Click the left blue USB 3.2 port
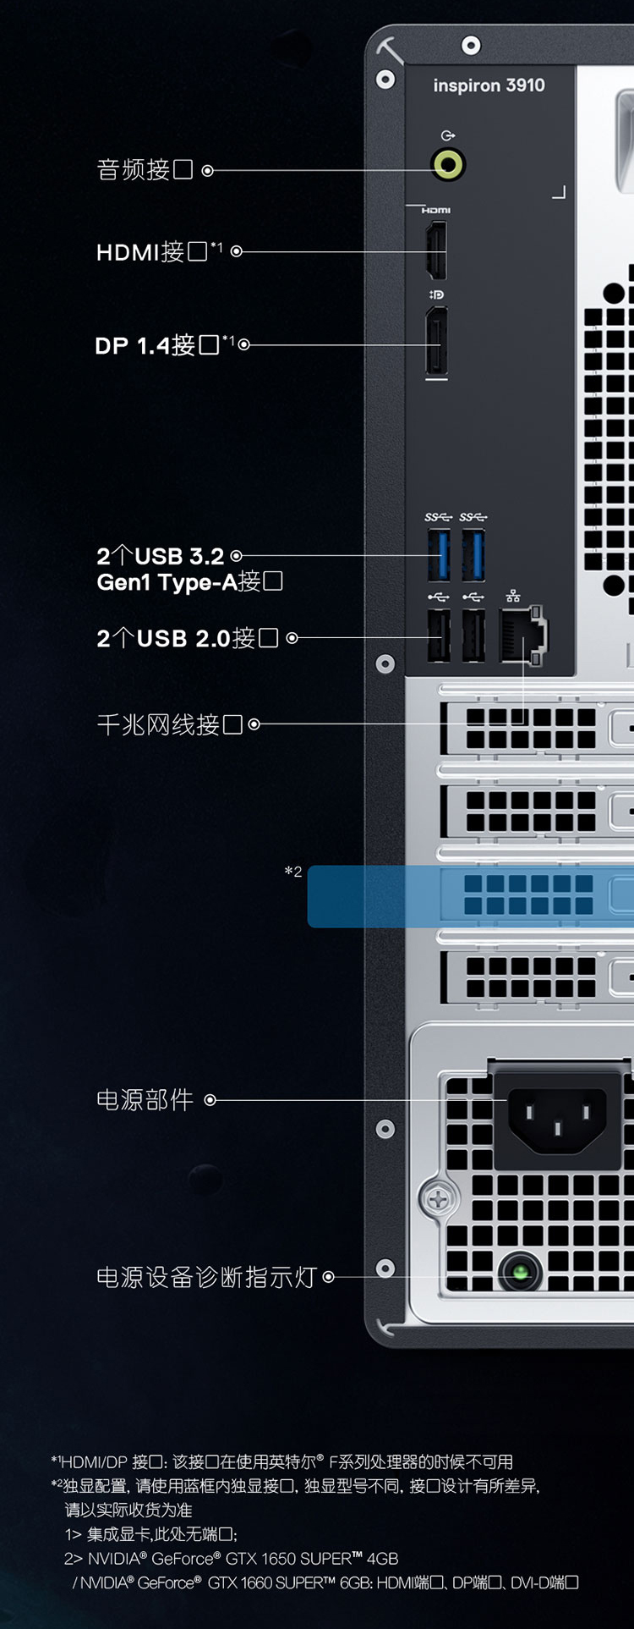This screenshot has height=1629, width=634. [x=439, y=554]
